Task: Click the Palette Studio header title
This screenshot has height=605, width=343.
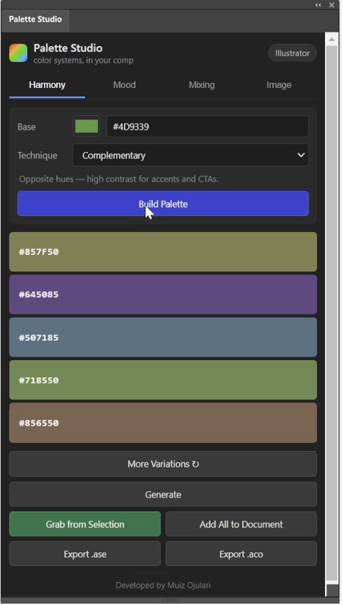Action: coord(68,48)
